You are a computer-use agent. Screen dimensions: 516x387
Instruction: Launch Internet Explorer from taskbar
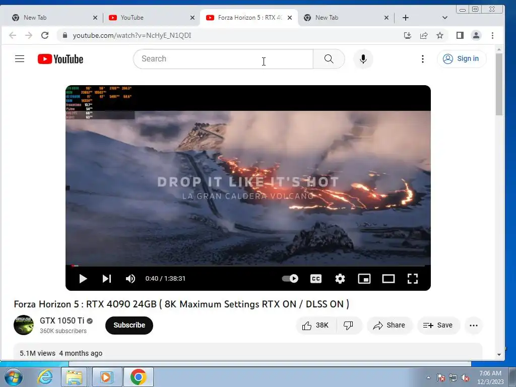click(x=45, y=377)
